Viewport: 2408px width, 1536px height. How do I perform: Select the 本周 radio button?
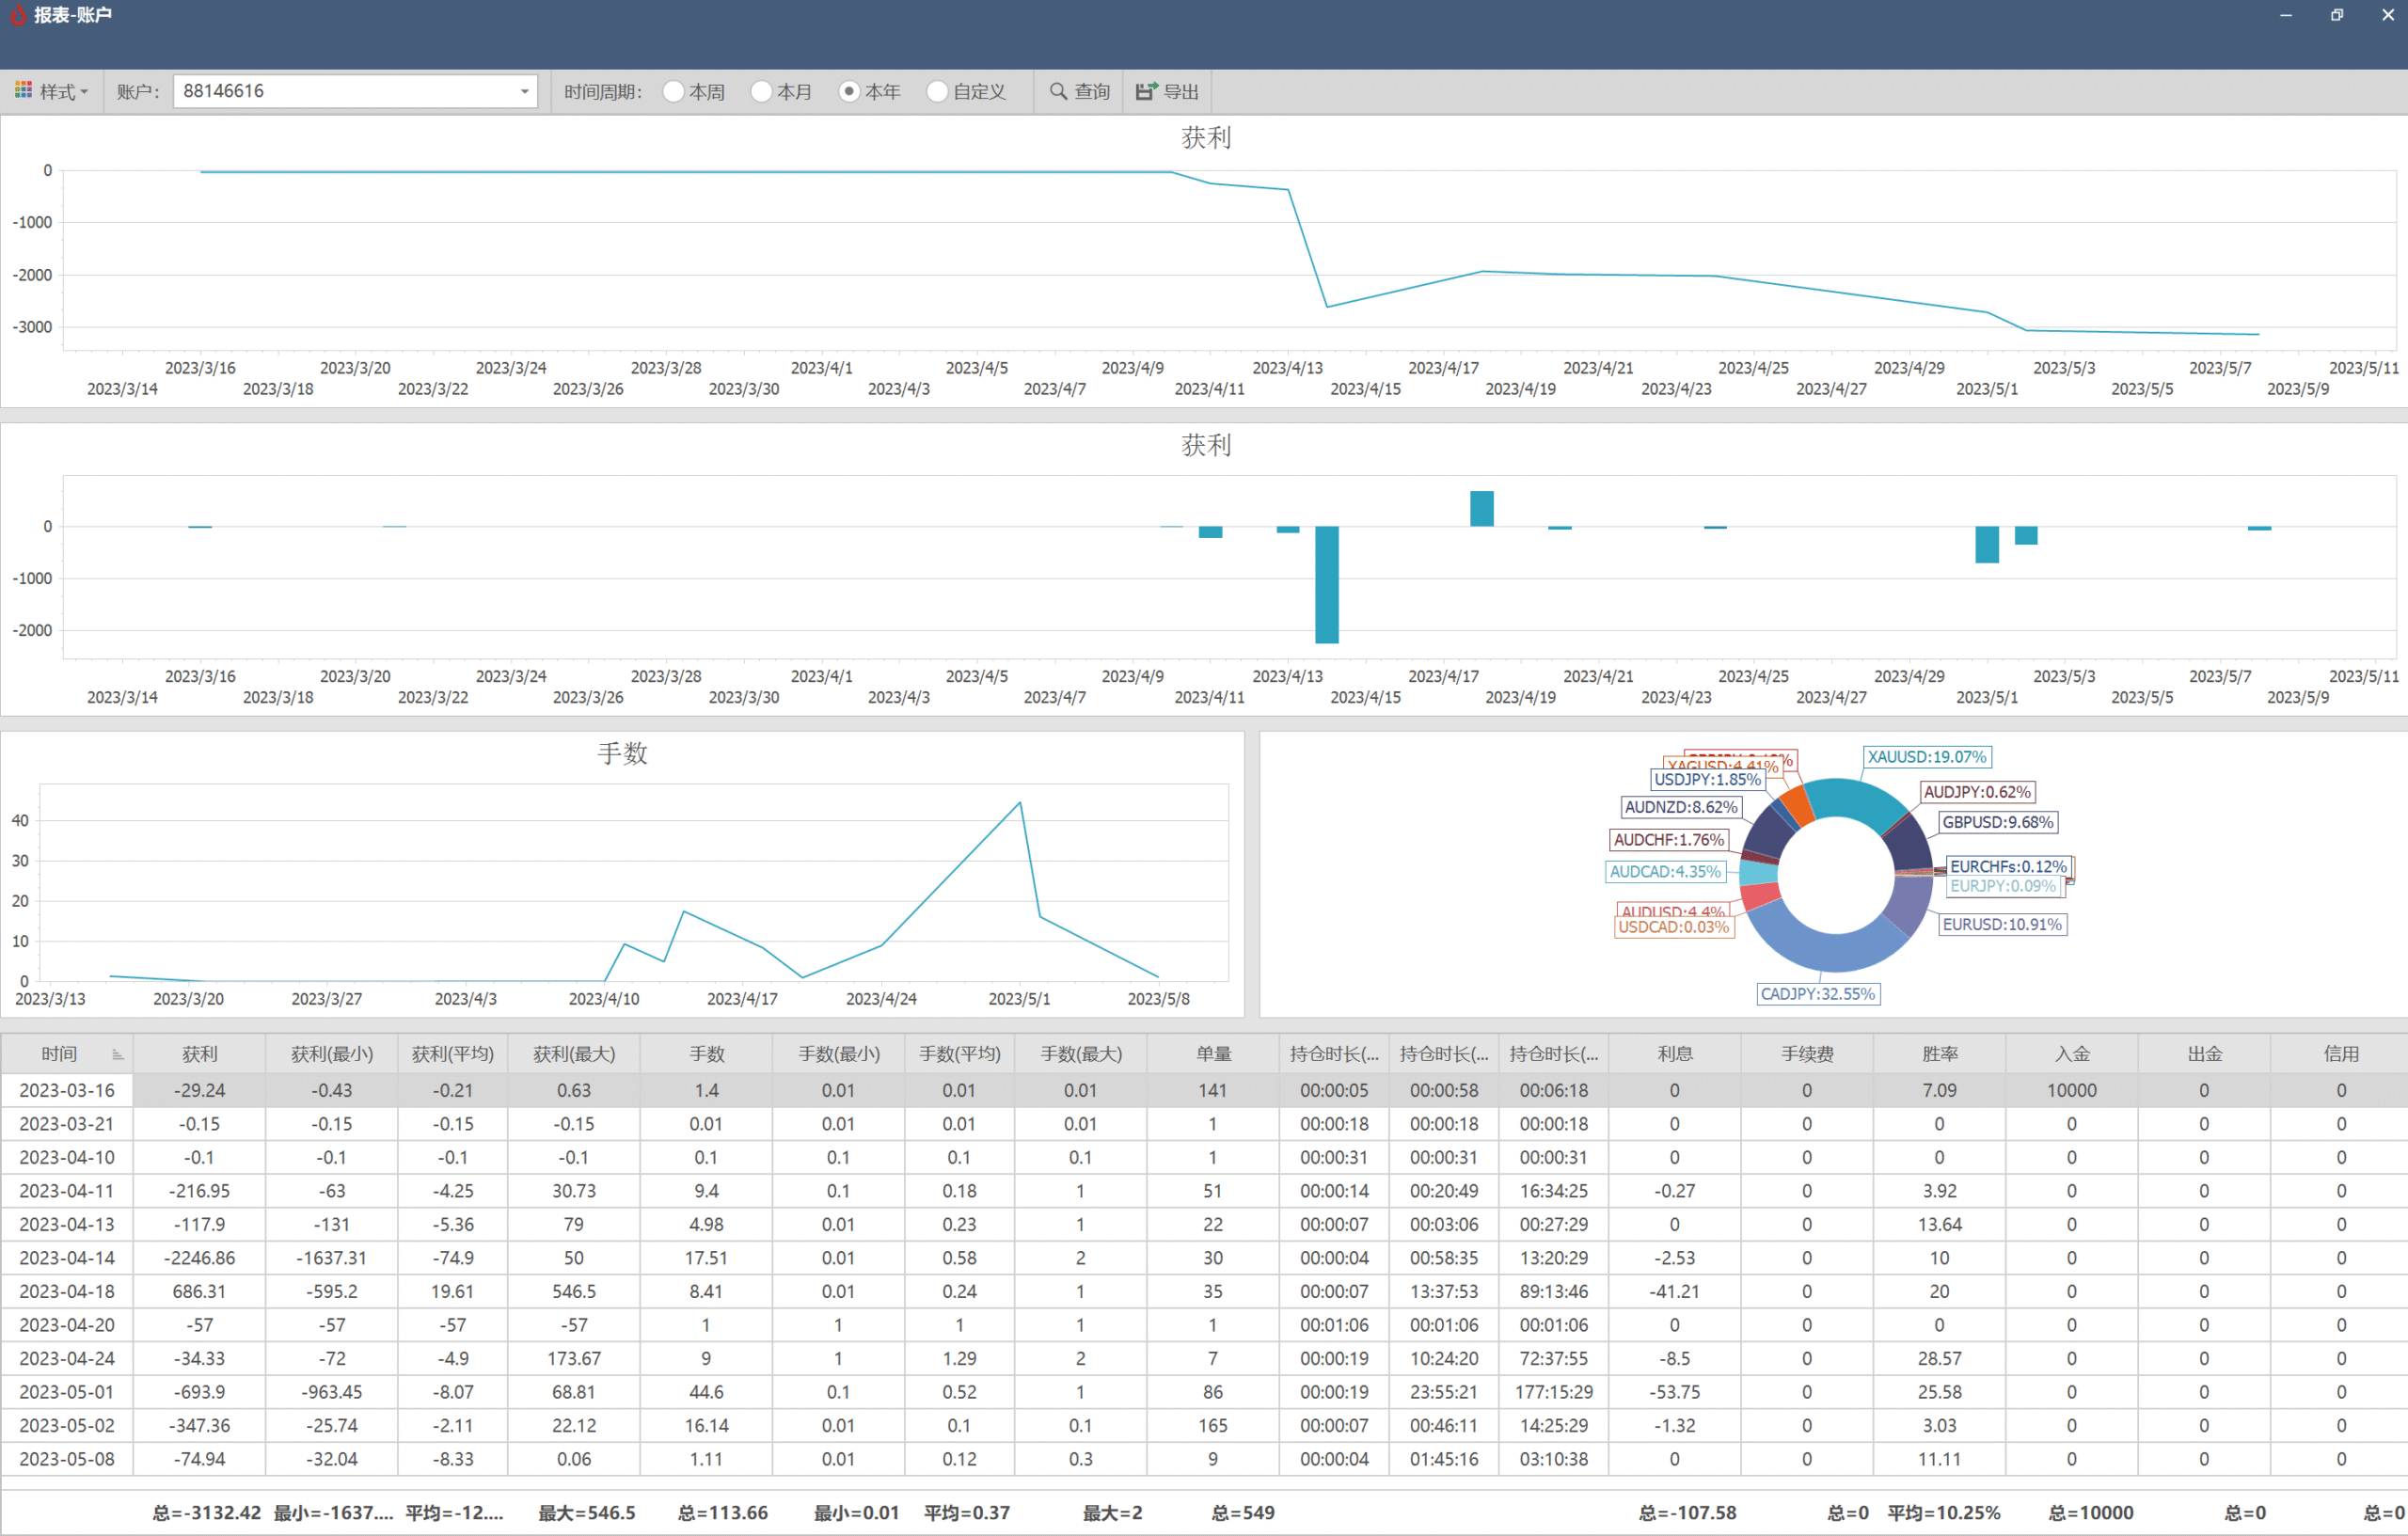[x=674, y=91]
